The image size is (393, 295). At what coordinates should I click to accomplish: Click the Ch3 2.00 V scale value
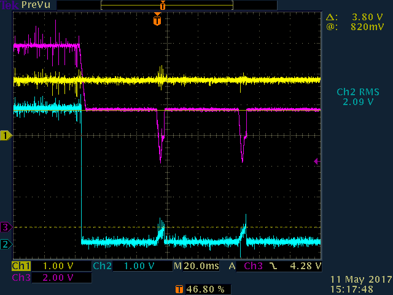click(x=58, y=278)
